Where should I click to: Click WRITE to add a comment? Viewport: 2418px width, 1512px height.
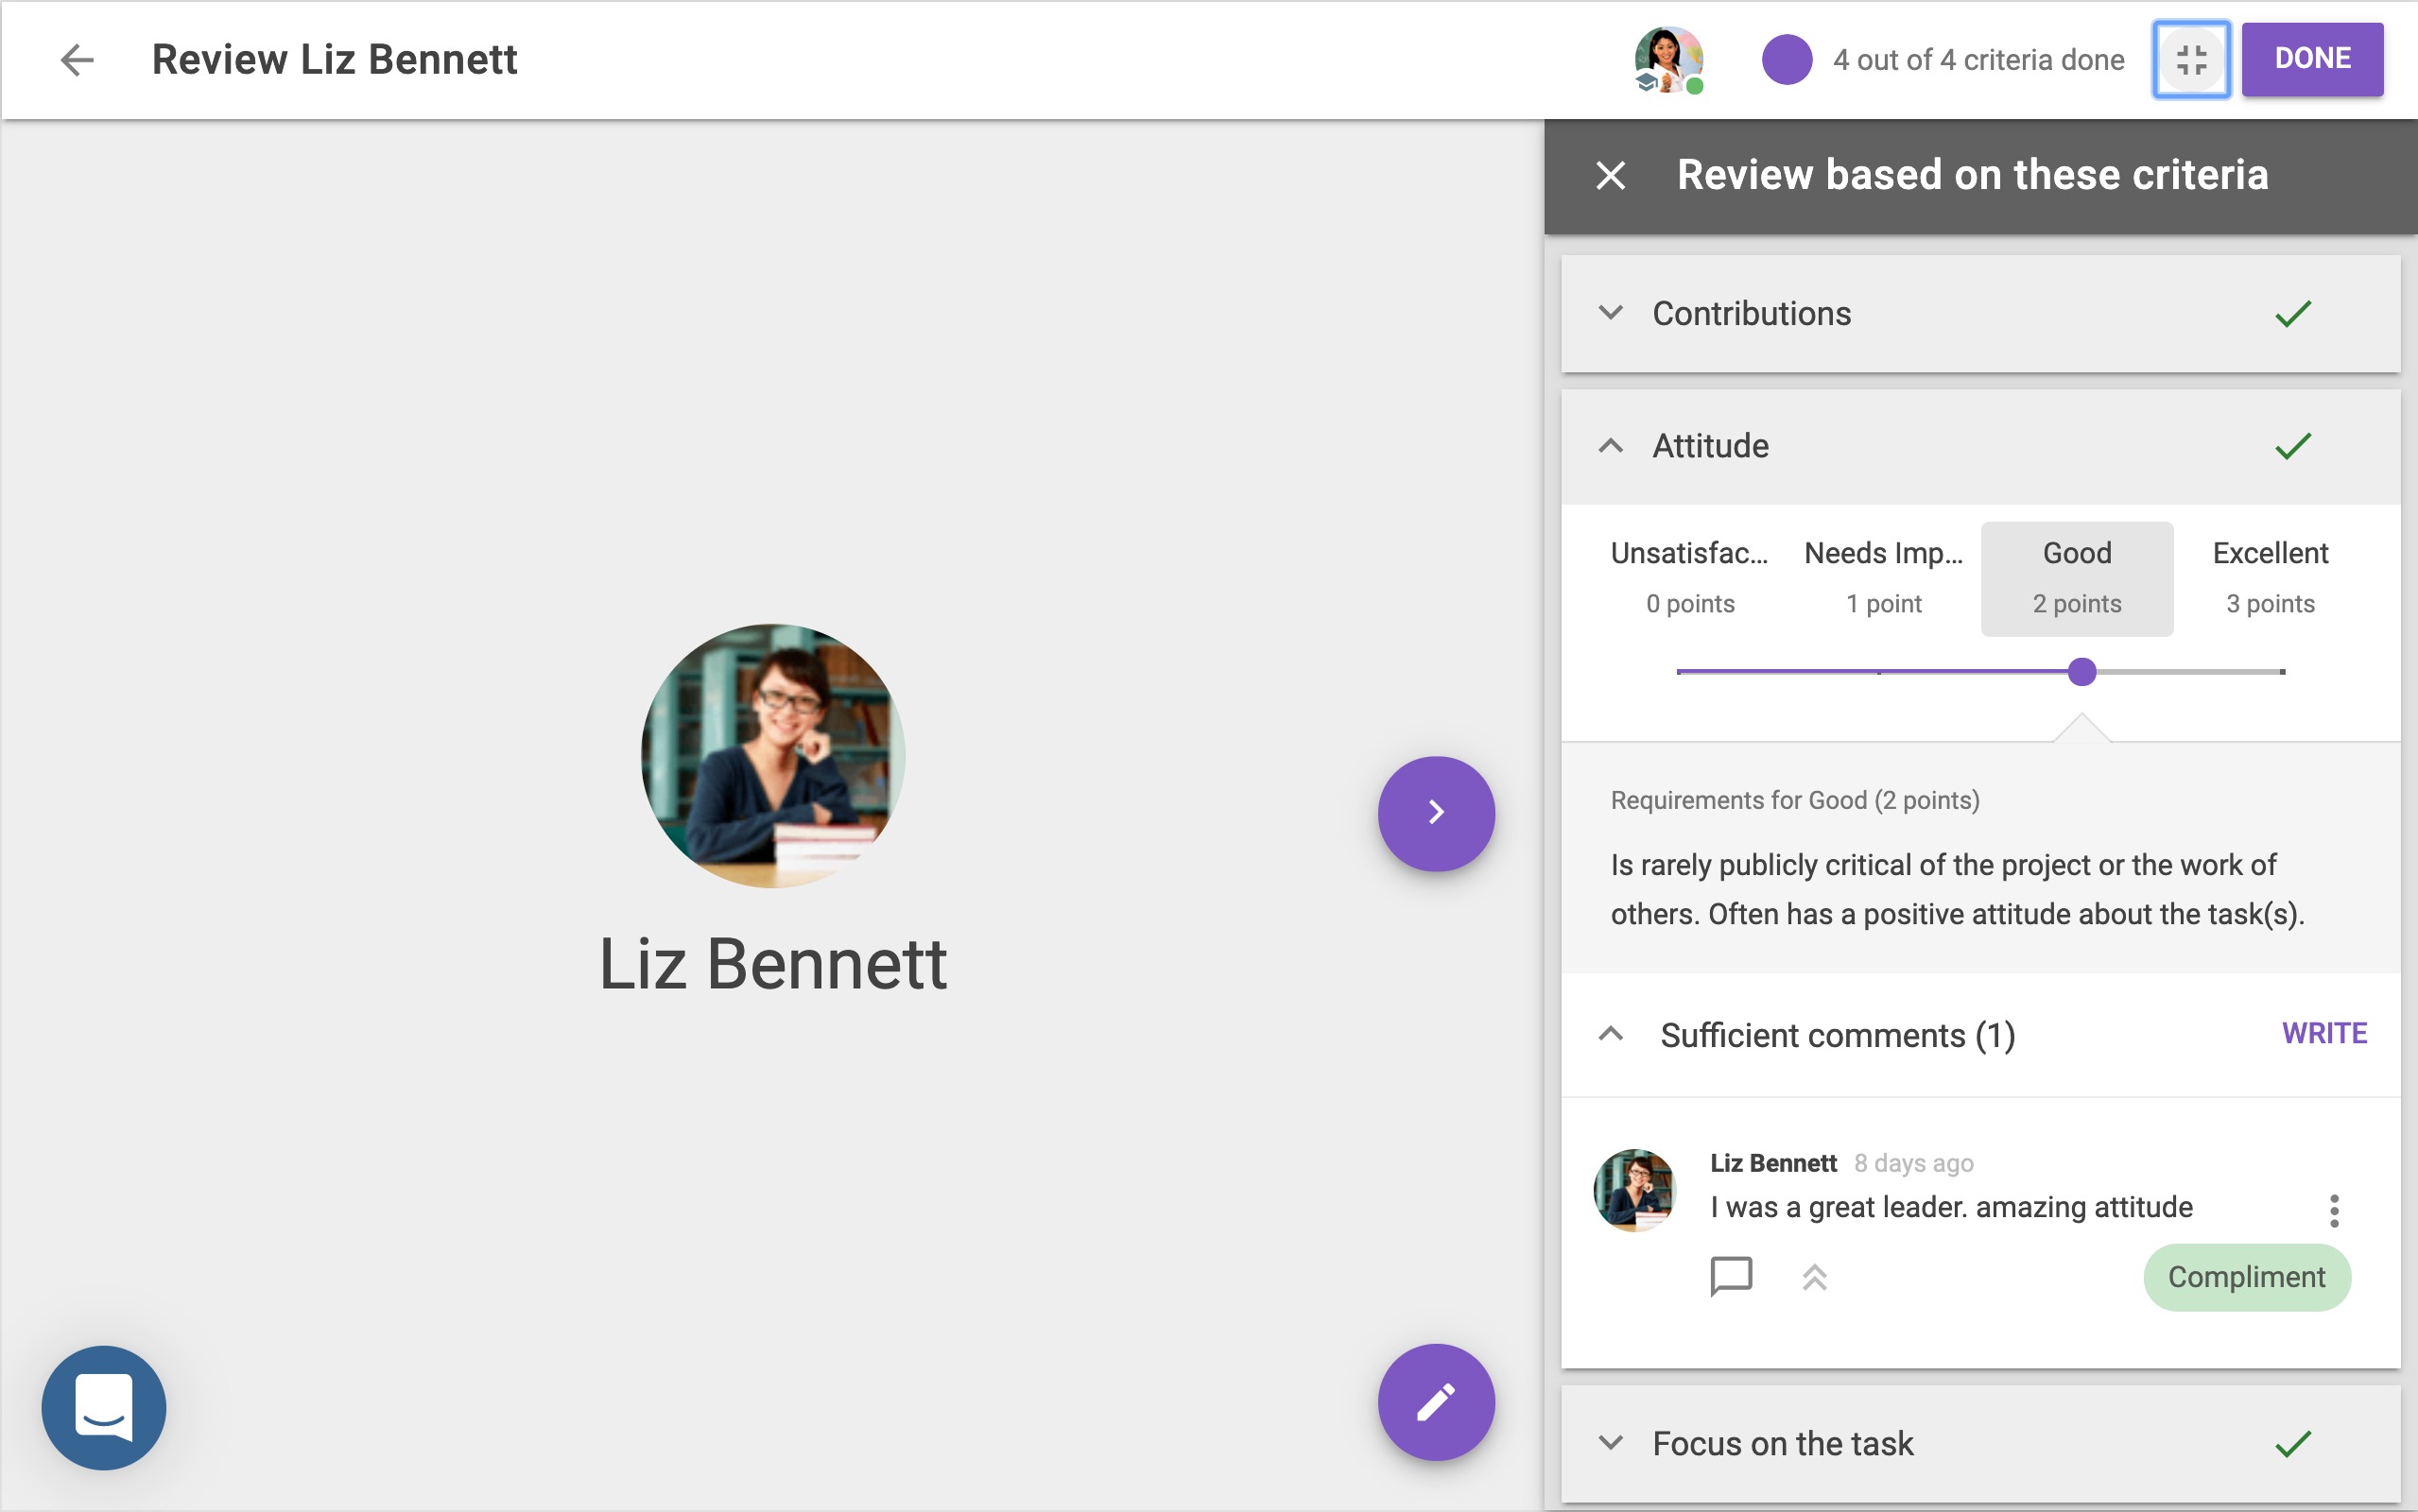[2323, 1033]
